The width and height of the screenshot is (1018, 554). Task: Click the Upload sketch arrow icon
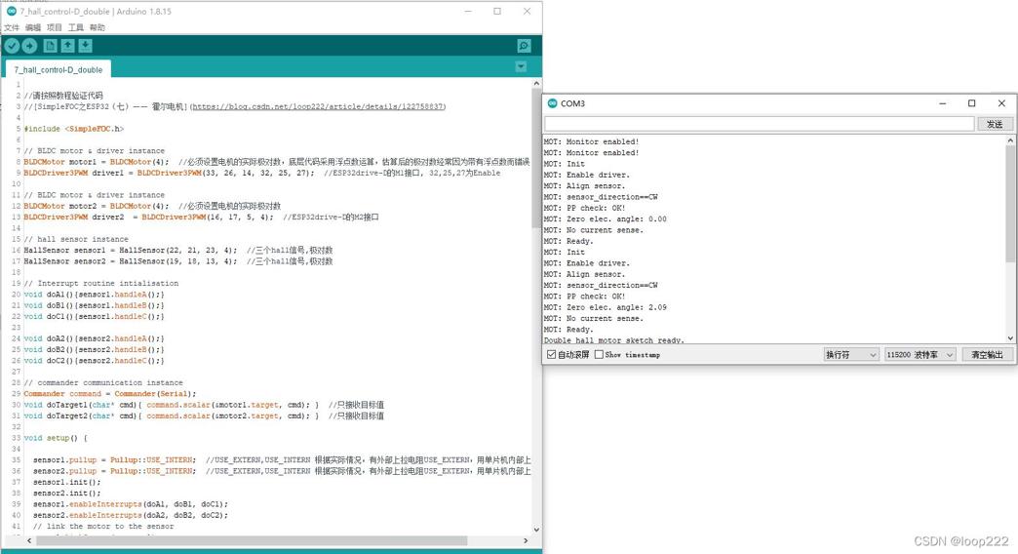coord(29,46)
